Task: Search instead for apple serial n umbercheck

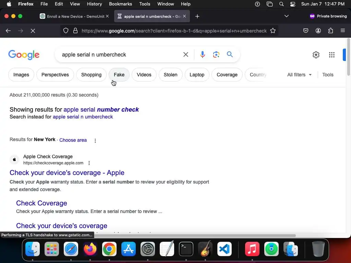Action: tap(83, 117)
